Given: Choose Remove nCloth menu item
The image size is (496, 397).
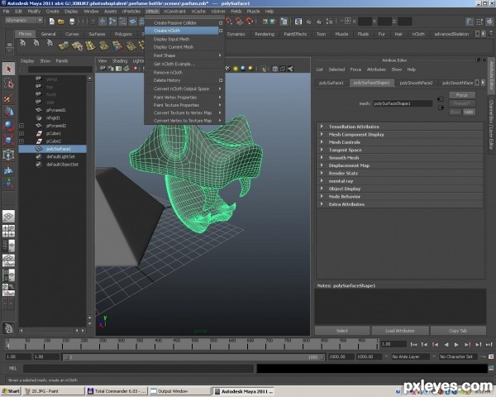Looking at the screenshot, I should [x=184, y=73].
